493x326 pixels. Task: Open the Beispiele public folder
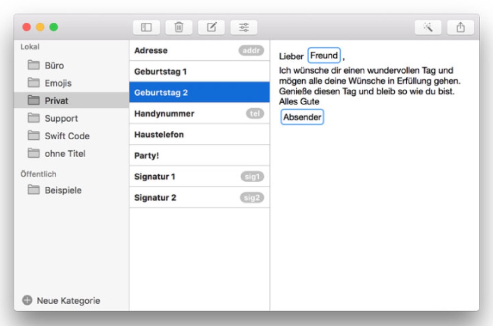coord(63,190)
